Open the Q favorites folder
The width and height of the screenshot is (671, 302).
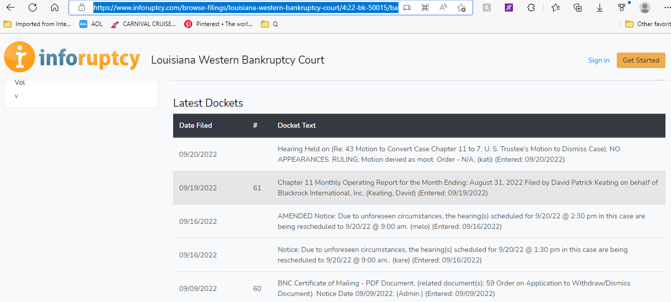pos(270,24)
